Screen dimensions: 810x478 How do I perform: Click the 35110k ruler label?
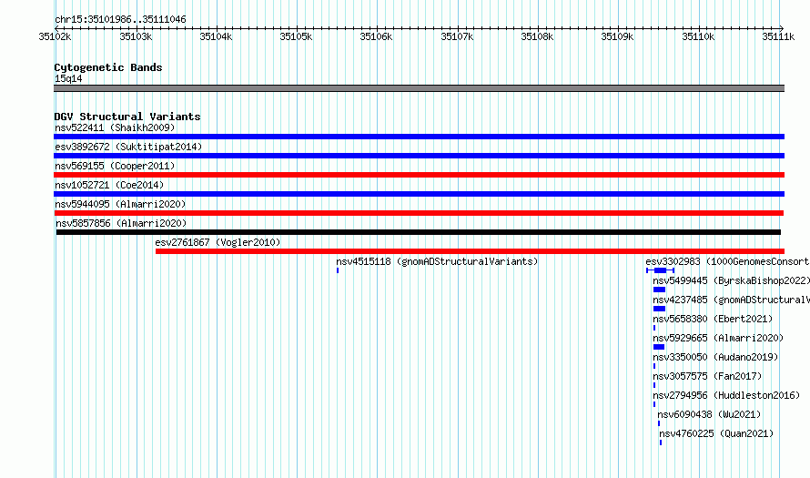(698, 36)
